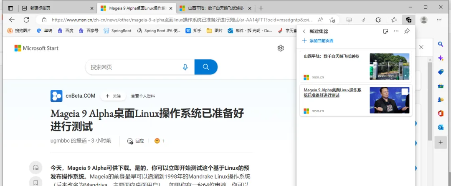
Task: Open the 邮件 Outlook bookmark
Action: pyautogui.click(x=250, y=30)
